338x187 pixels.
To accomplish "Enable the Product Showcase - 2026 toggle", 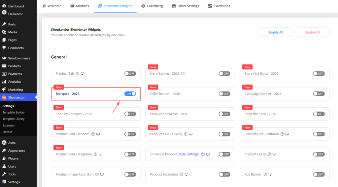I will click(224, 114).
